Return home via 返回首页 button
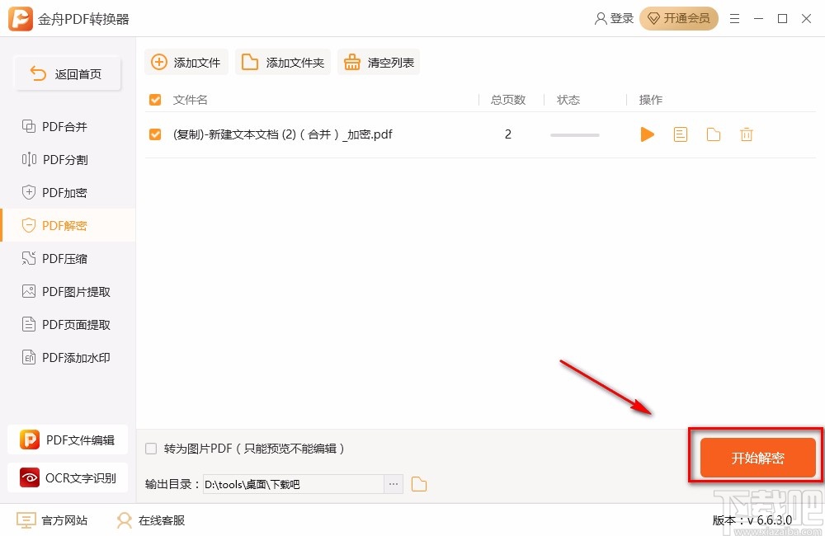Image resolution: width=825 pixels, height=536 pixels. point(68,73)
